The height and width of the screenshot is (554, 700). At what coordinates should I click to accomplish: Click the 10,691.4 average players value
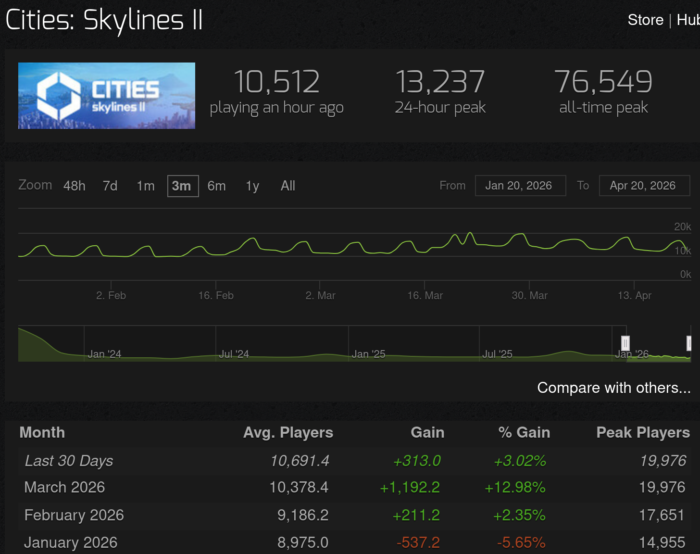300,461
